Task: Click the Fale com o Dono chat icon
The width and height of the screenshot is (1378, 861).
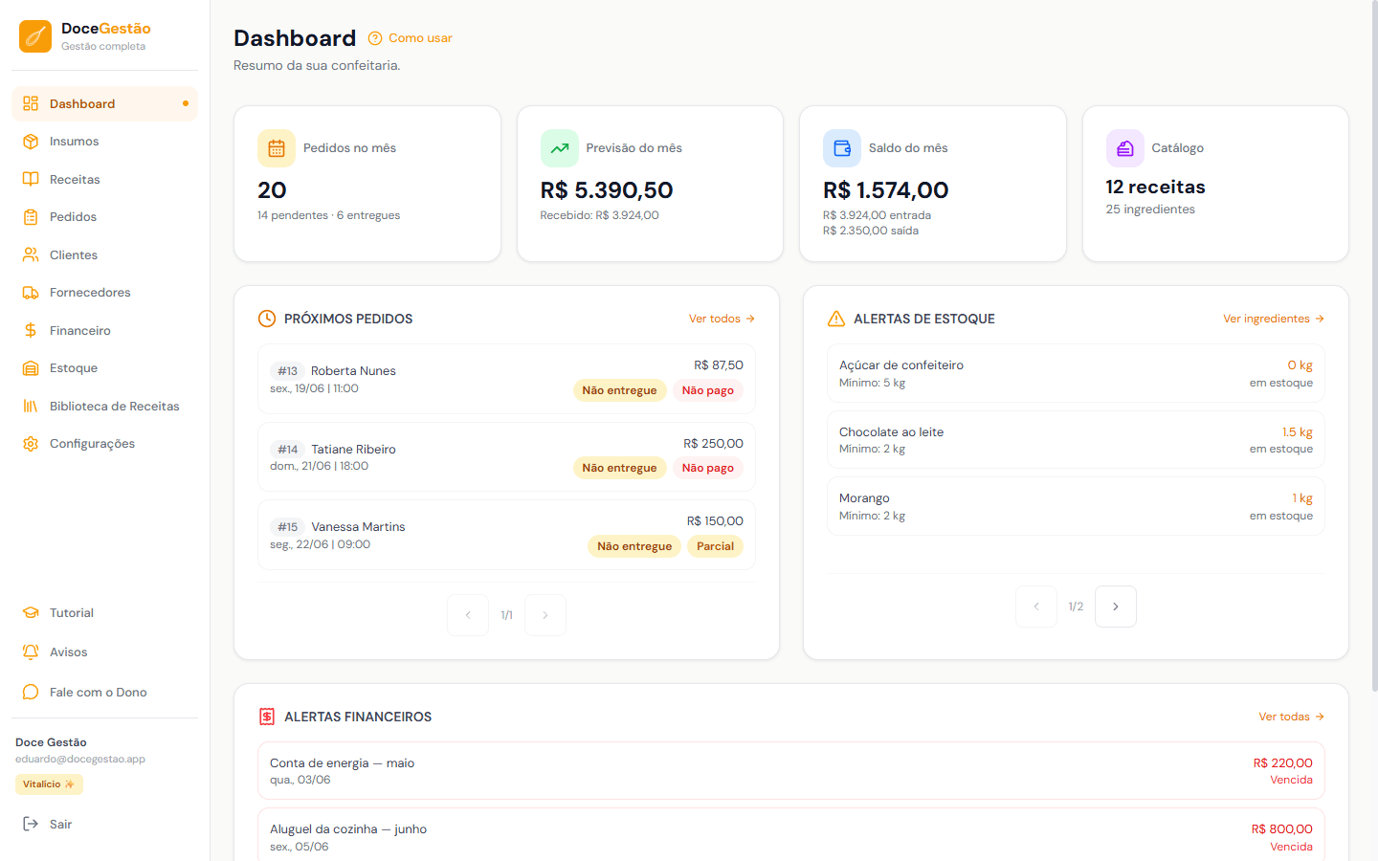Action: 31,692
